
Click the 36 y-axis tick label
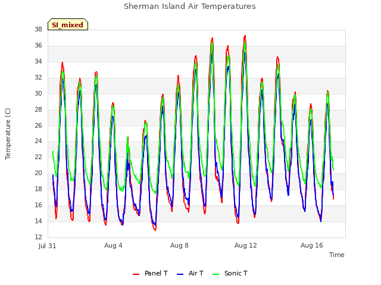click(38, 45)
